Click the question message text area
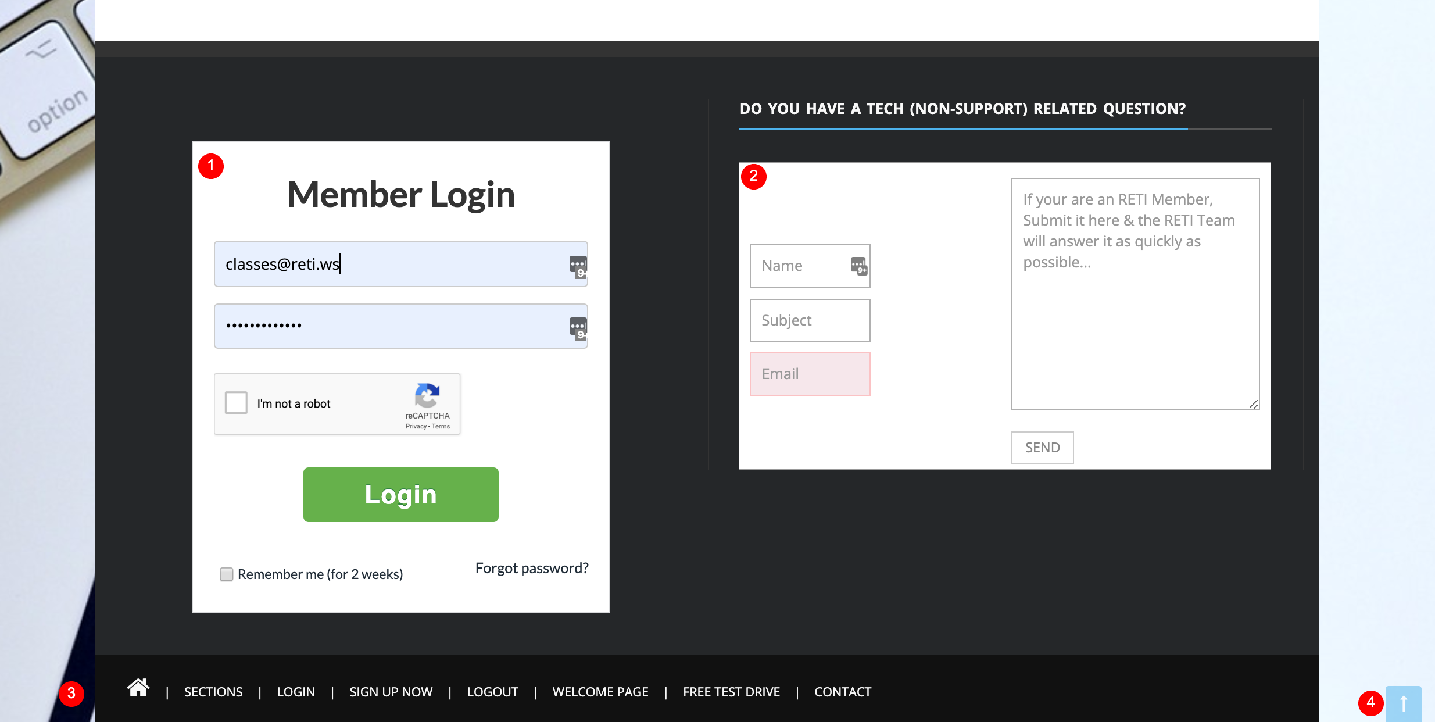This screenshot has width=1435, height=722. (1136, 294)
